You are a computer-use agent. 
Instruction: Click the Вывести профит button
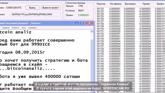point(51,8)
